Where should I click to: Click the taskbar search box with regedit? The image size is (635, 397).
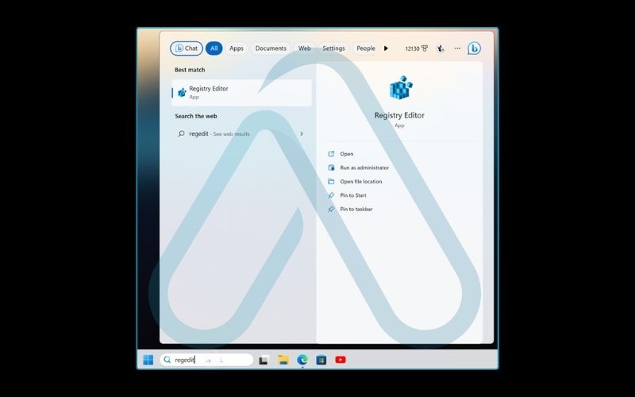206,360
